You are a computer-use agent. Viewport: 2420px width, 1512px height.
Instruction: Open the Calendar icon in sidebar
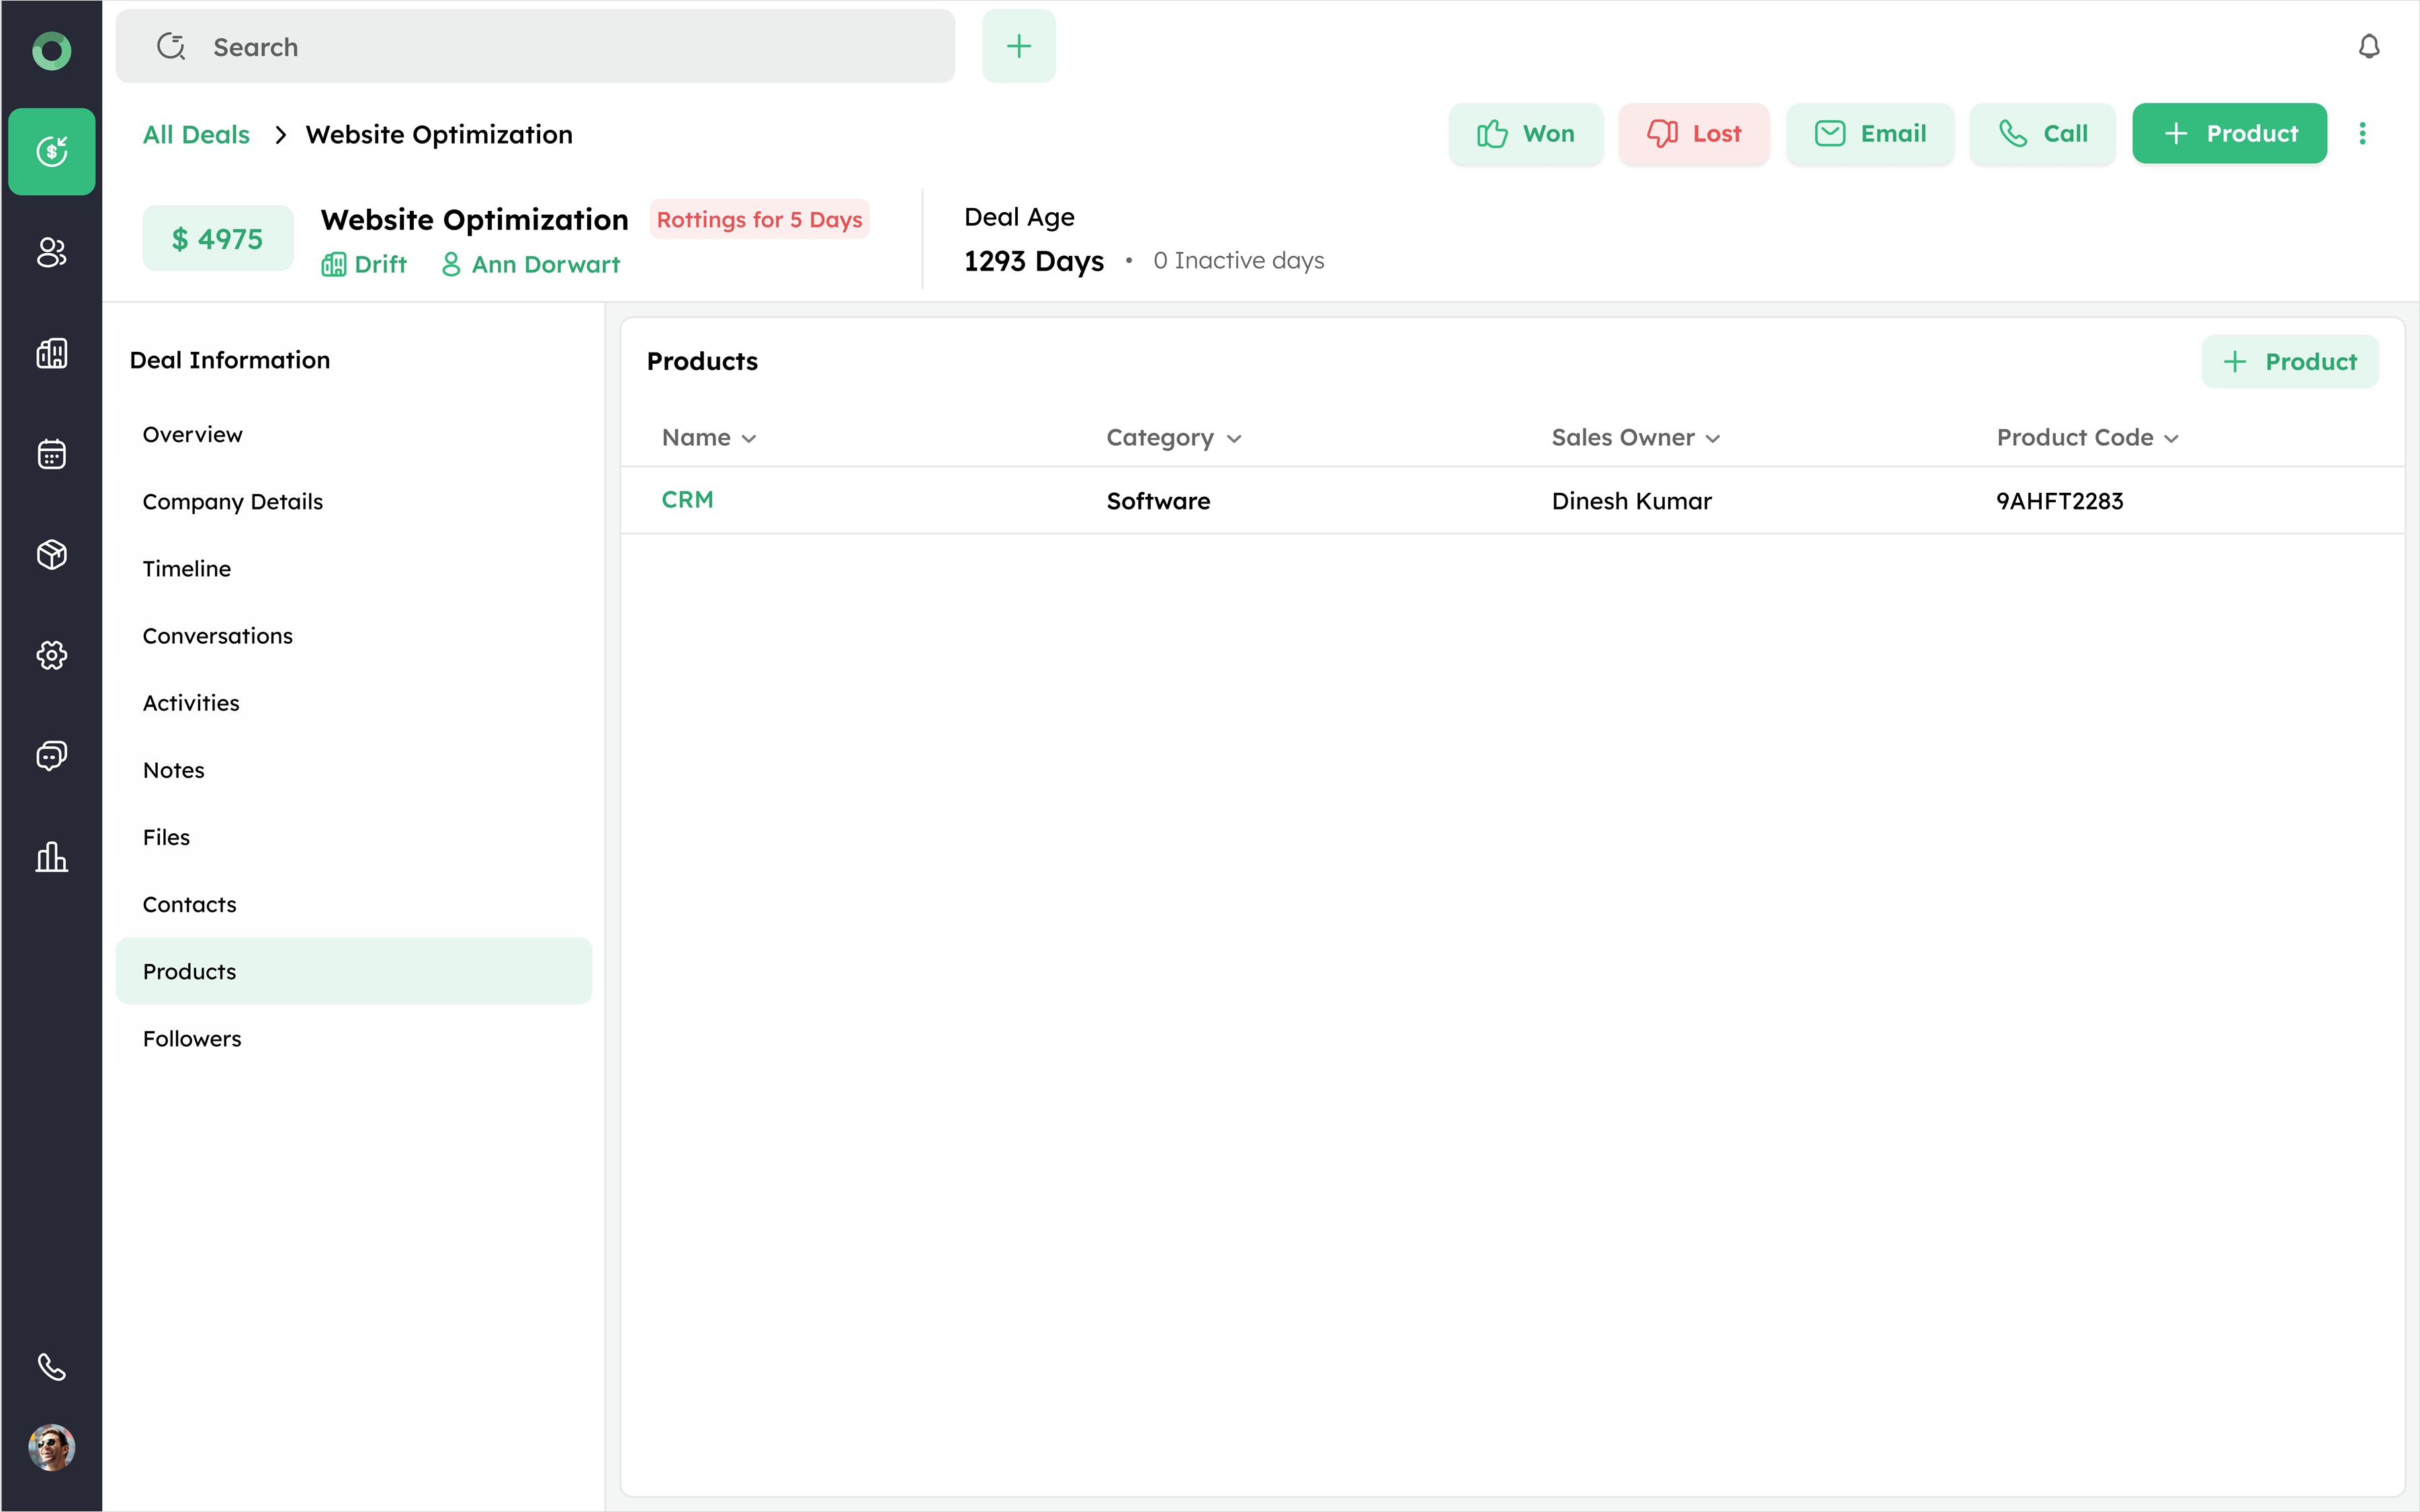51,454
